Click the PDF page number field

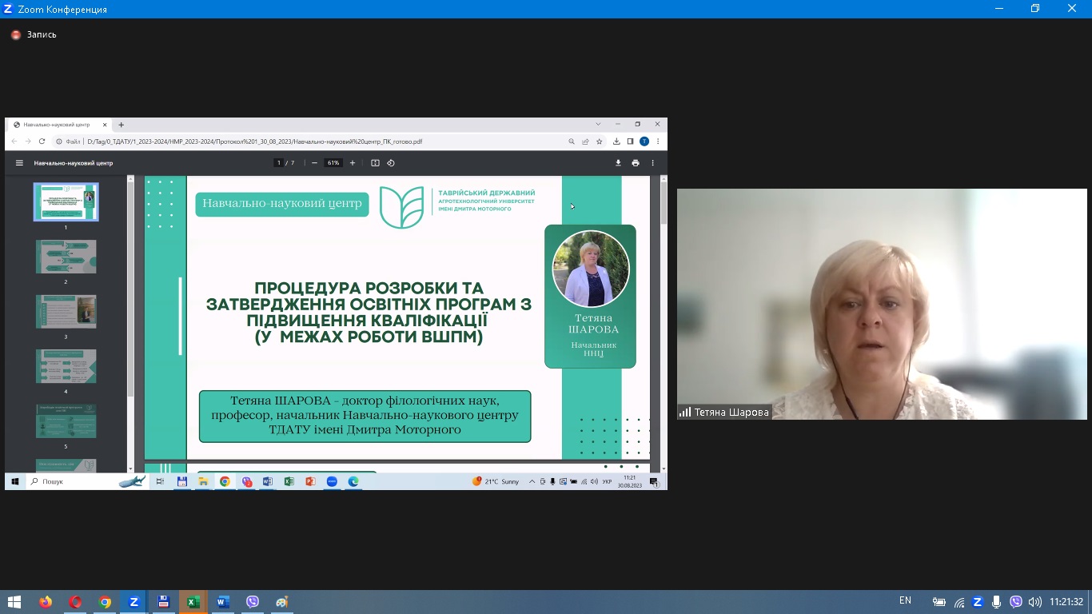pyautogui.click(x=279, y=163)
